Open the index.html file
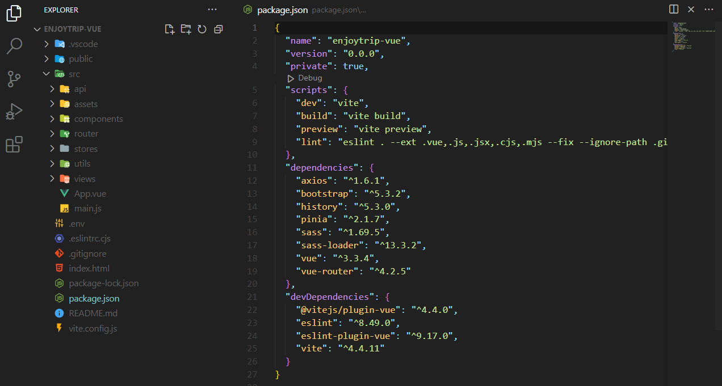Viewport: 722px width, 386px height. [x=89, y=269]
